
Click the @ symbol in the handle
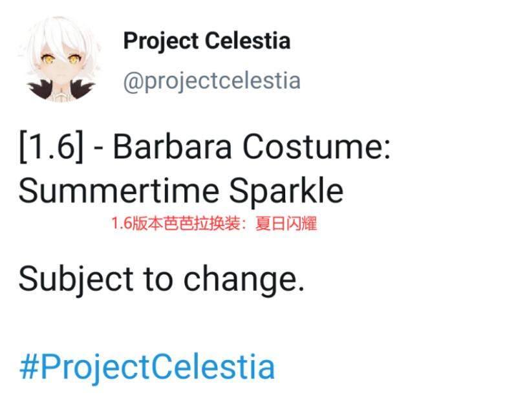coord(134,82)
